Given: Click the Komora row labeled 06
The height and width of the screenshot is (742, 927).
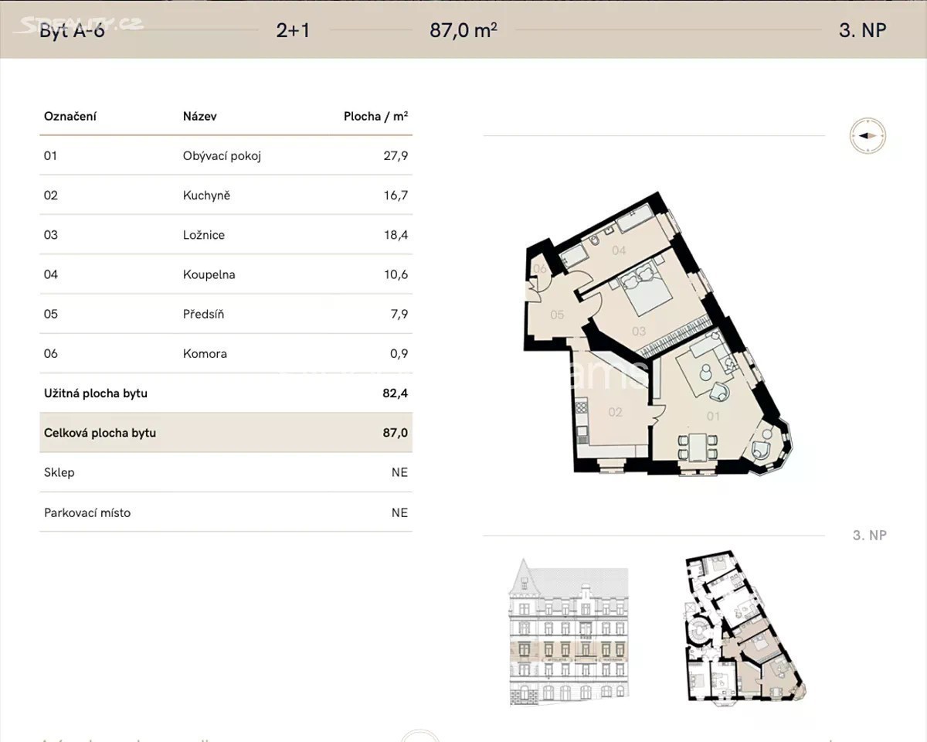Looking at the screenshot, I should coord(226,354).
